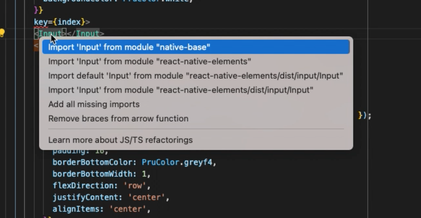Import default 'Input' from react-native-elements/dist/input/Input

point(196,76)
